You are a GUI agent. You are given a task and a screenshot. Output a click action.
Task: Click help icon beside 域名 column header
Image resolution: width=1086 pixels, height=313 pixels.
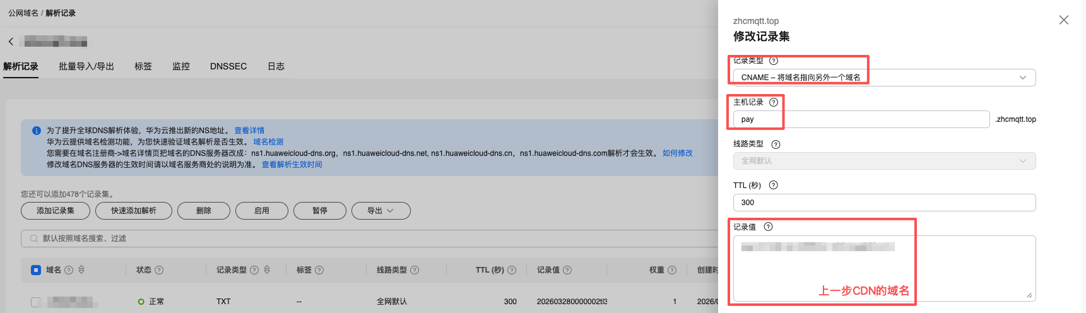(69, 270)
